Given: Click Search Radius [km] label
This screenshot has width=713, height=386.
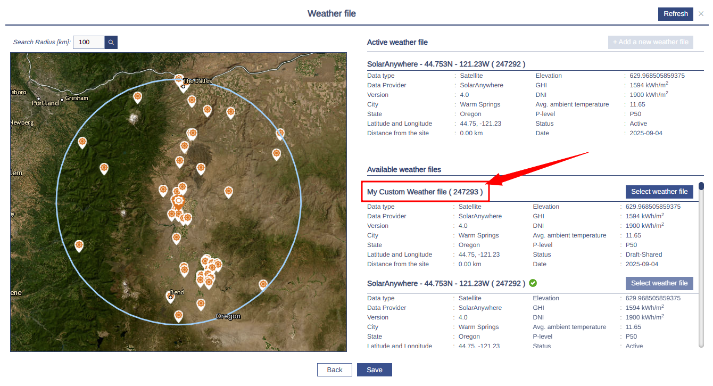Looking at the screenshot, I should [x=42, y=42].
